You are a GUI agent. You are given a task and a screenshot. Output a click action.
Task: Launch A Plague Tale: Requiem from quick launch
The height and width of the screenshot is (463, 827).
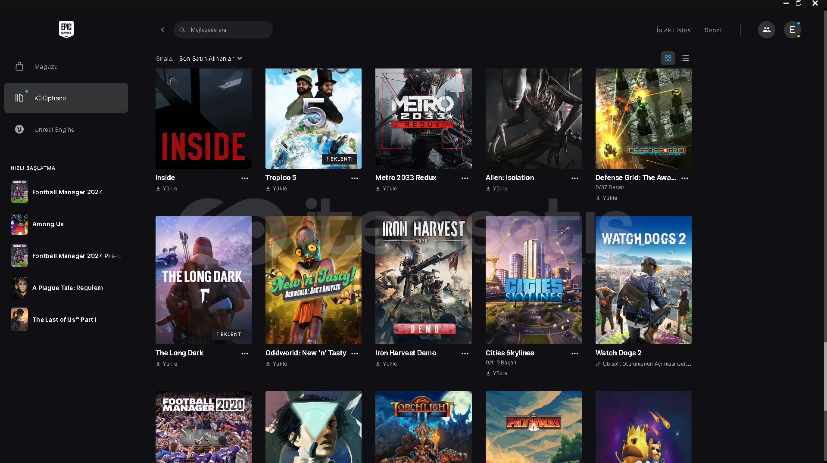(66, 288)
